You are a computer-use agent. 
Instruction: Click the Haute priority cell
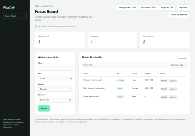134,80
